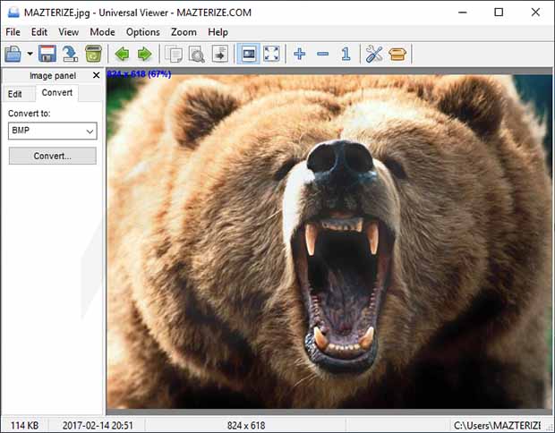Open the Edit menu

(38, 32)
